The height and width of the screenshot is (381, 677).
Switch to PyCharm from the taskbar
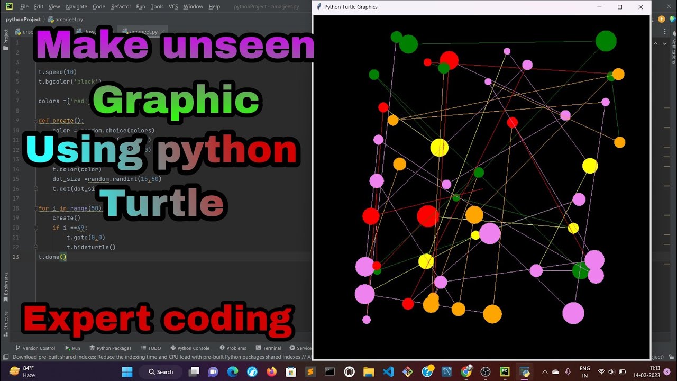(505, 371)
